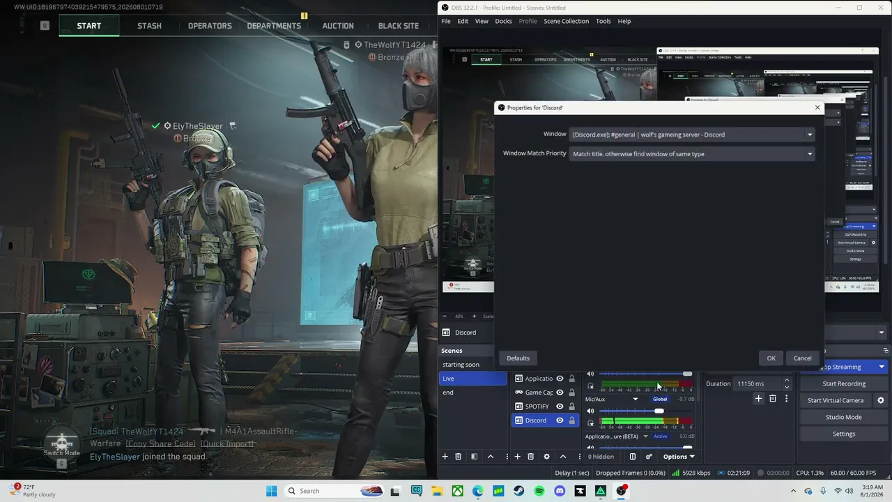Open source properties gear in Sources panel
The image size is (892, 502).
[546, 457]
